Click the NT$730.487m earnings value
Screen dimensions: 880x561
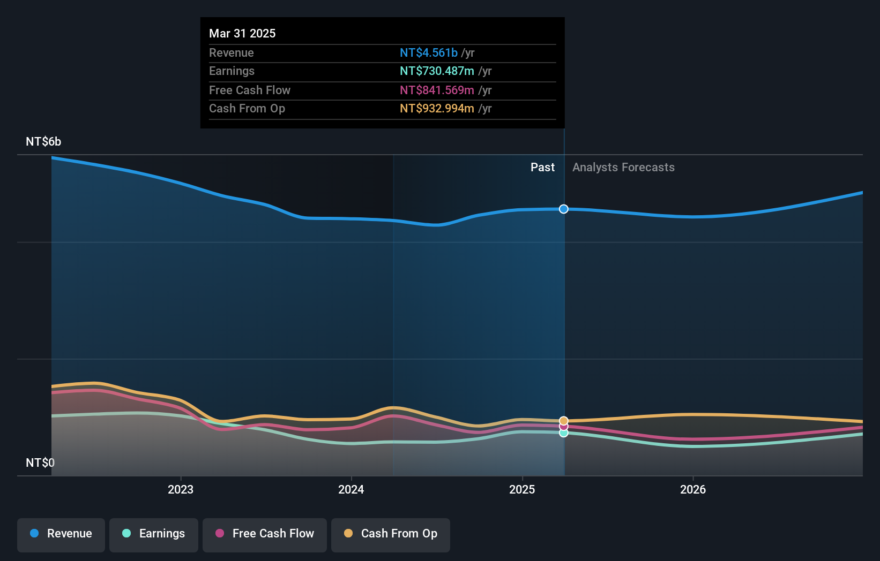[437, 71]
